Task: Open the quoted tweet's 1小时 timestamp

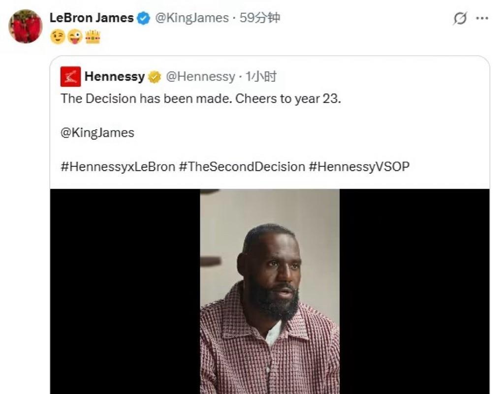Action: [x=261, y=77]
